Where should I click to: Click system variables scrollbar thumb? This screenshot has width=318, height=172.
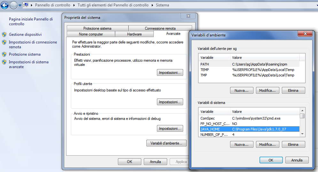point(302,116)
